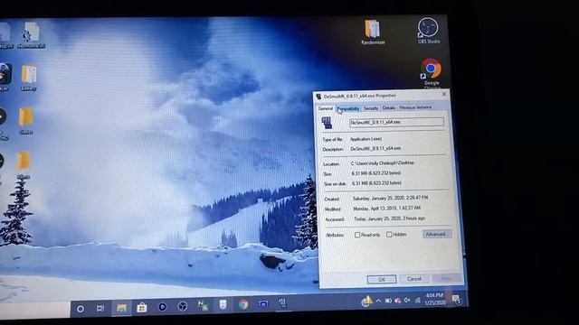Click the Size value 6.31 MB
The height and width of the screenshot is (325, 579).
(x=376, y=172)
